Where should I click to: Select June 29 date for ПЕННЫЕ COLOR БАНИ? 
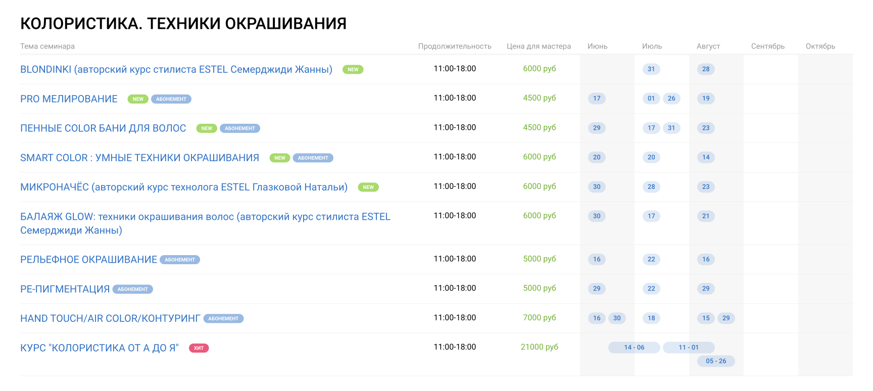tap(597, 128)
